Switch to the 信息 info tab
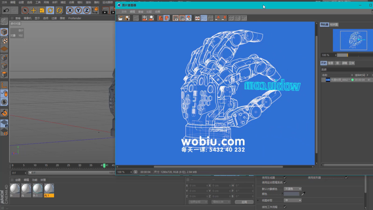 (330, 63)
